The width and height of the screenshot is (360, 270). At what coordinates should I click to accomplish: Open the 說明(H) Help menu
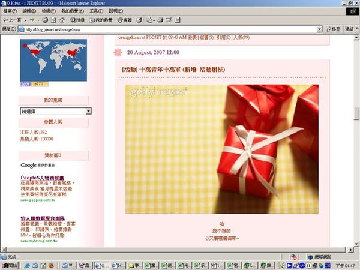[x=116, y=11]
